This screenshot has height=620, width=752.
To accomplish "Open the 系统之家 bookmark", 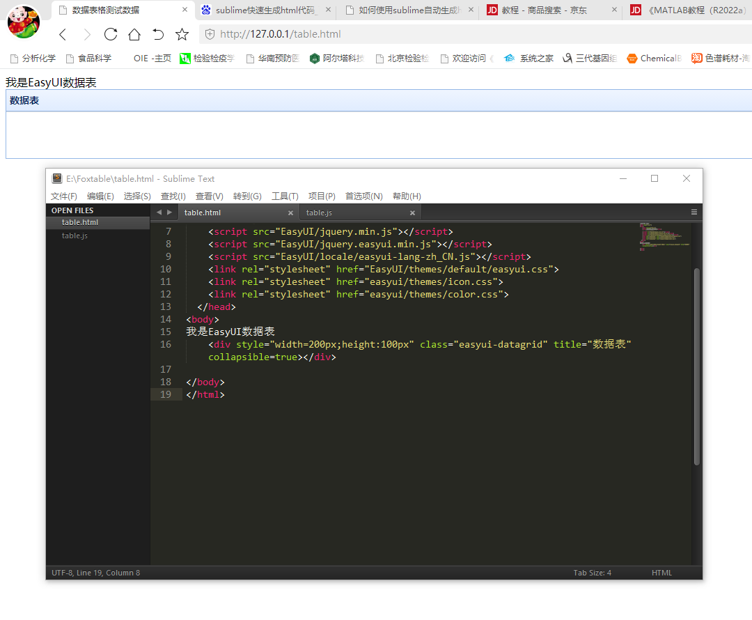I will pyautogui.click(x=528, y=59).
